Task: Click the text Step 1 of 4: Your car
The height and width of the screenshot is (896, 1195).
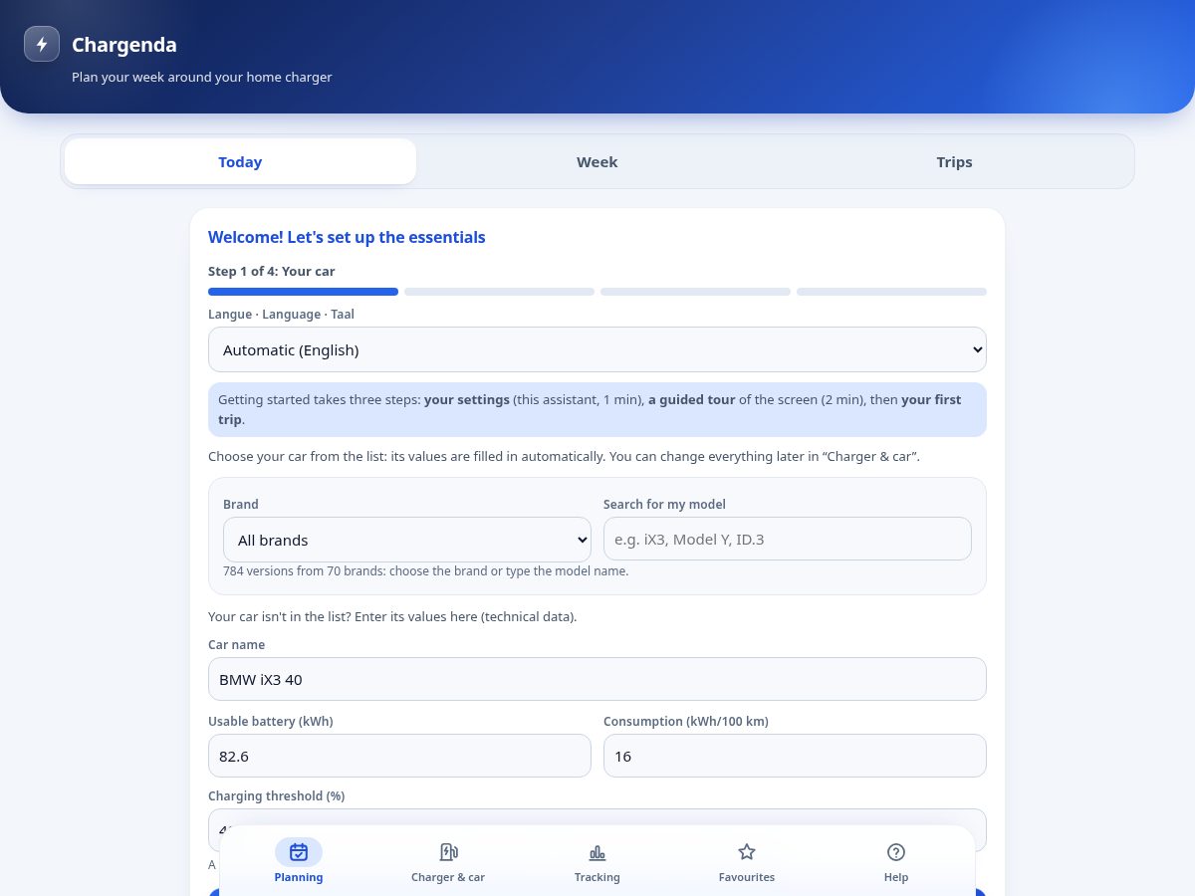Action: coord(272,271)
